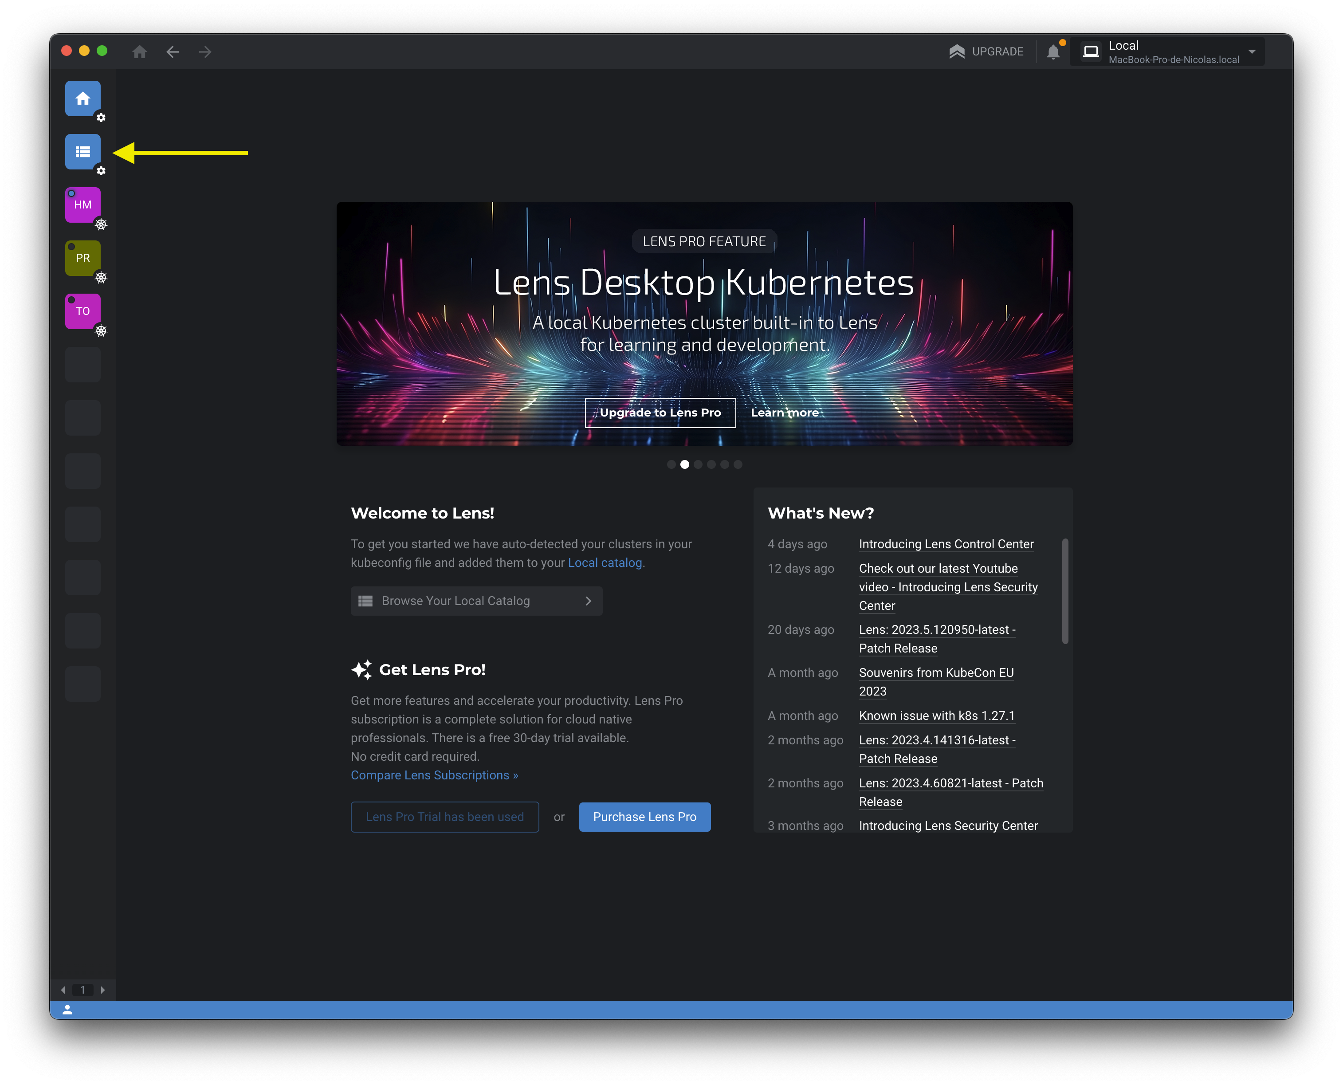Open the Catalog list hotbar icon

82,152
